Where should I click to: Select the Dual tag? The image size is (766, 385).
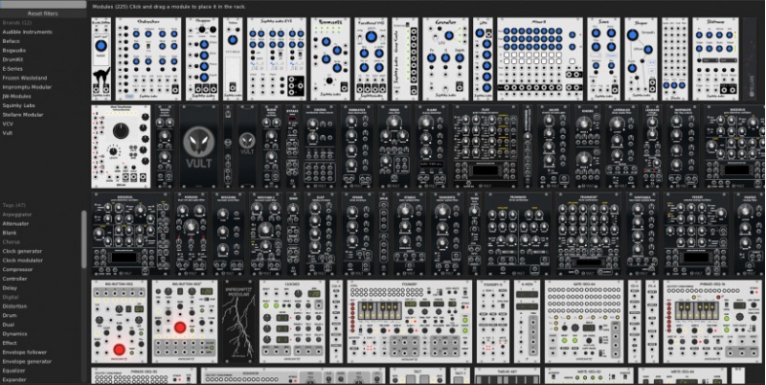click(x=9, y=325)
